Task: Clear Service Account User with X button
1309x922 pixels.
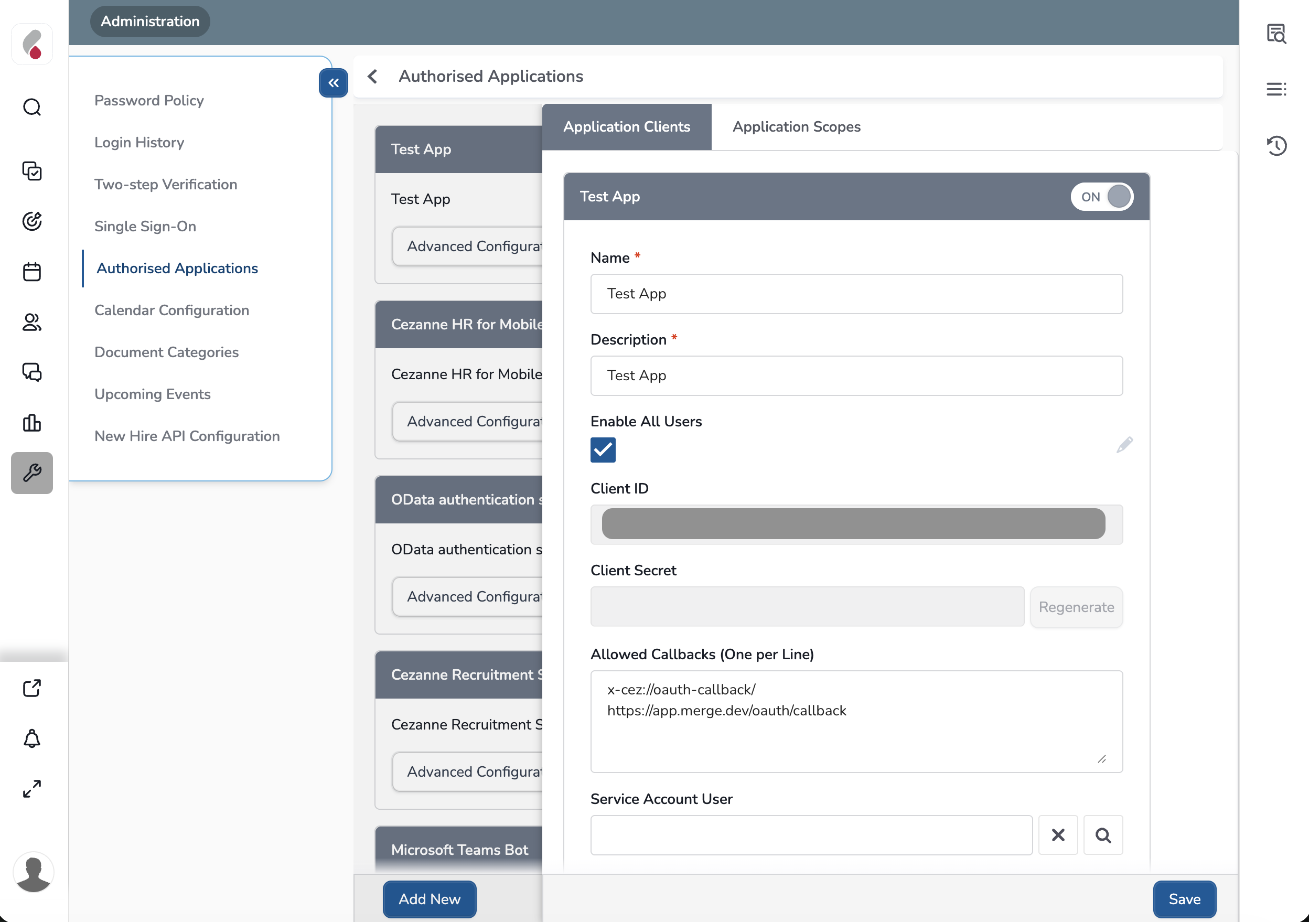Action: (1058, 835)
